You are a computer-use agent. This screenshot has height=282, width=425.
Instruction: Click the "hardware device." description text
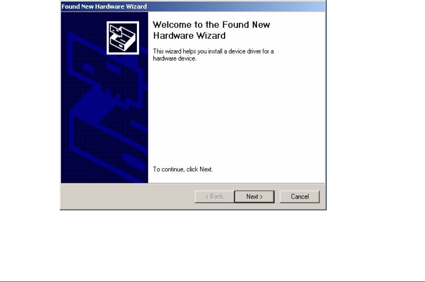tap(175, 59)
